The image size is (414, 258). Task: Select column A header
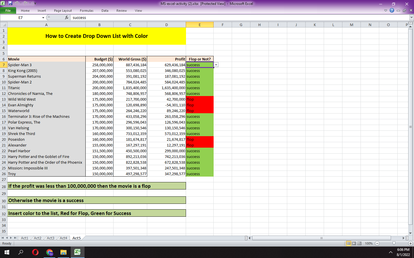[x=46, y=25]
